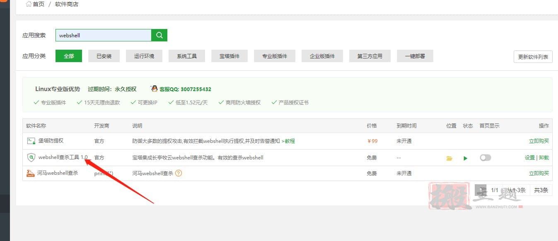Open the webshell查杀工具 1.0 name
Image resolution: width=558 pixels, height=241 pixels.
(63, 157)
